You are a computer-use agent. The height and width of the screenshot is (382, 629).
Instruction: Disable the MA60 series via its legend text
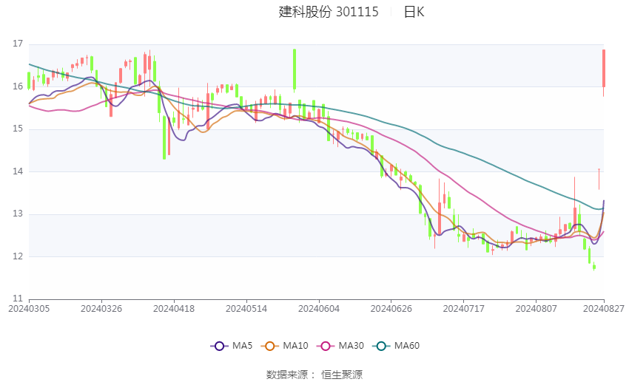[x=407, y=346]
